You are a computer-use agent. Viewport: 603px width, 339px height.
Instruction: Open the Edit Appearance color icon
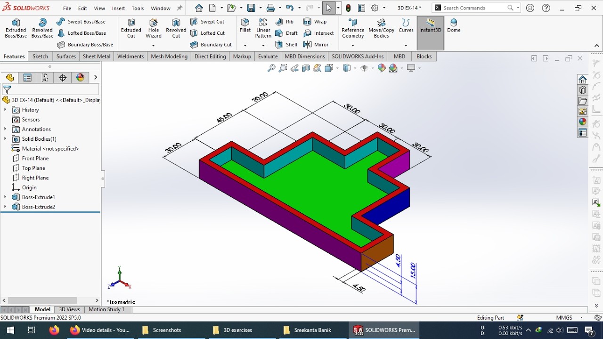click(382, 68)
